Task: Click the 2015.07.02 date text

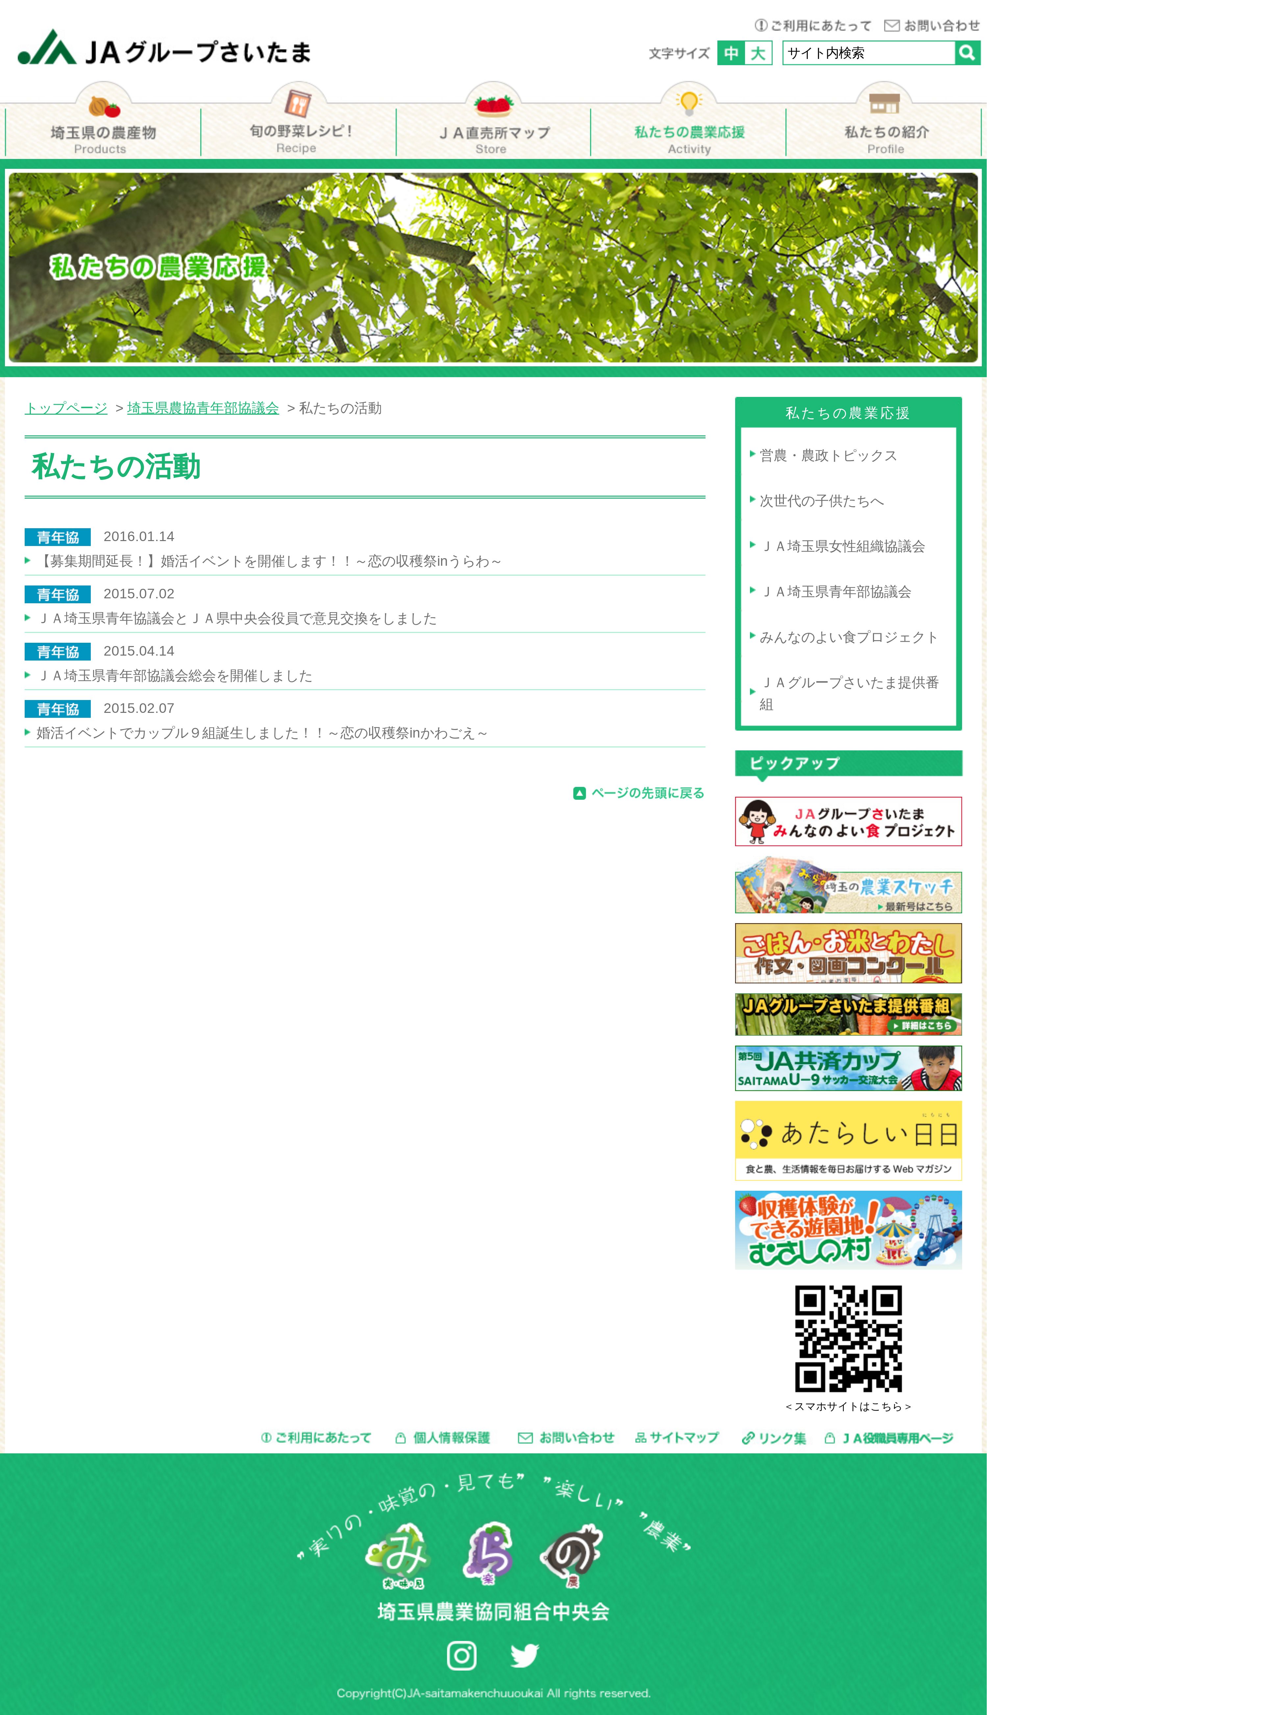Action: click(x=139, y=594)
